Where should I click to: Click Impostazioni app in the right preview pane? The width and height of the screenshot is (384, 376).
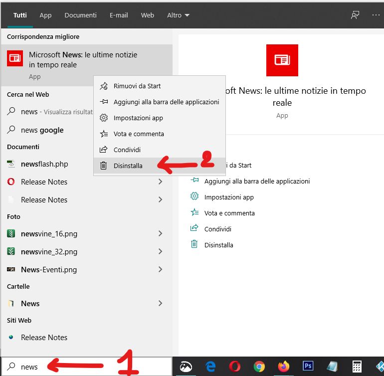229,197
